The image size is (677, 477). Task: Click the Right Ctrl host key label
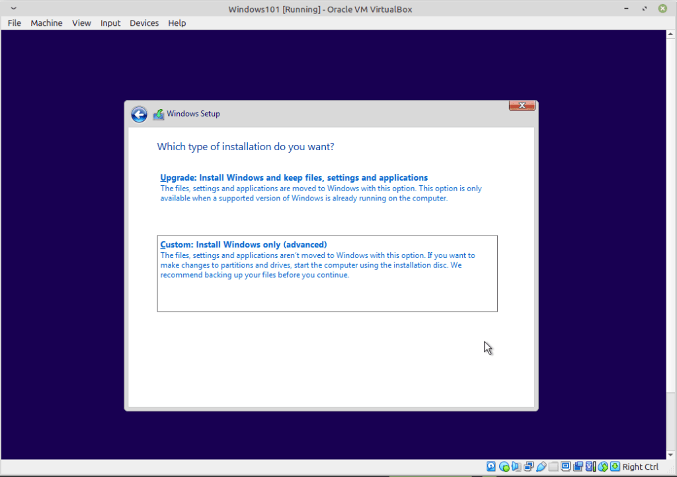click(x=640, y=466)
